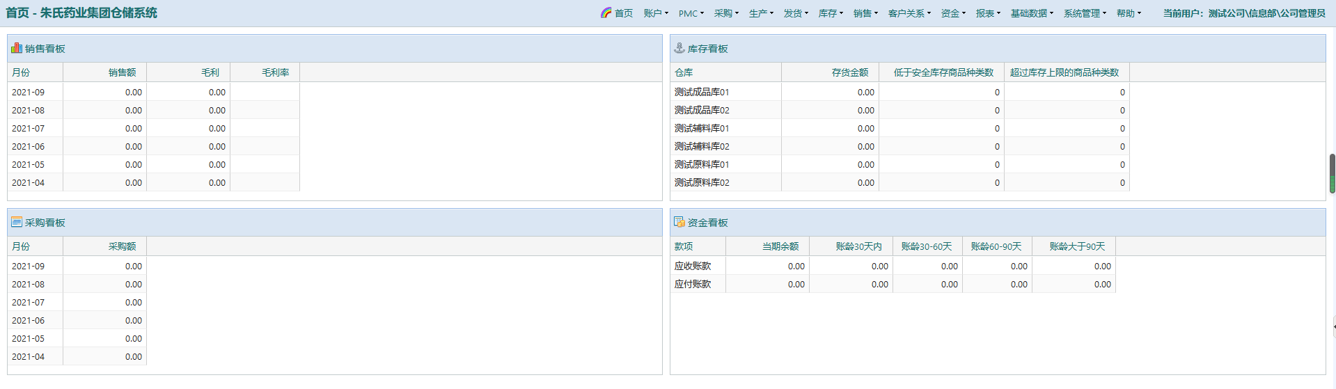Click the vertical scrollbar thumb
Screen dimensions: 1336x389
point(1332,173)
